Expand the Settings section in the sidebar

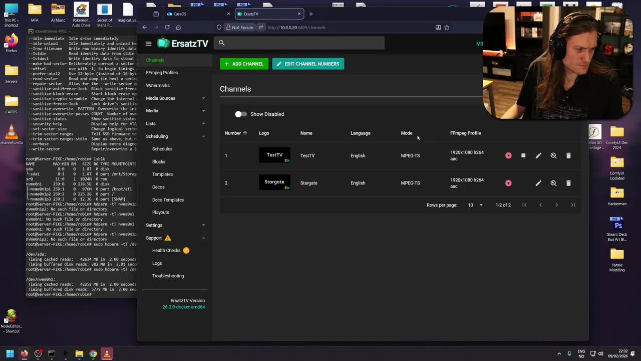175,225
